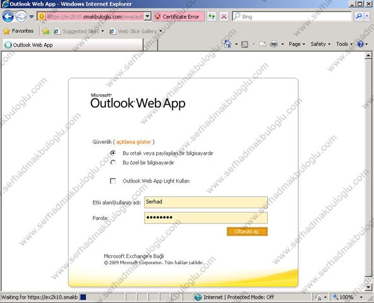The height and width of the screenshot is (303, 374).
Task: Click the Print icon
Action: [x=274, y=44]
